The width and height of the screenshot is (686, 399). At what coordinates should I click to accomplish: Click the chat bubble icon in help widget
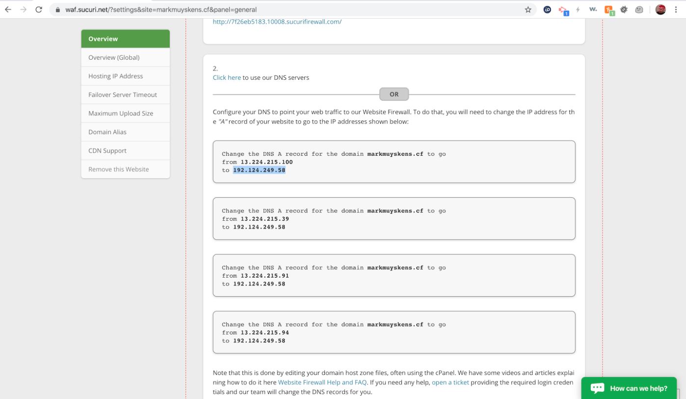[597, 388]
